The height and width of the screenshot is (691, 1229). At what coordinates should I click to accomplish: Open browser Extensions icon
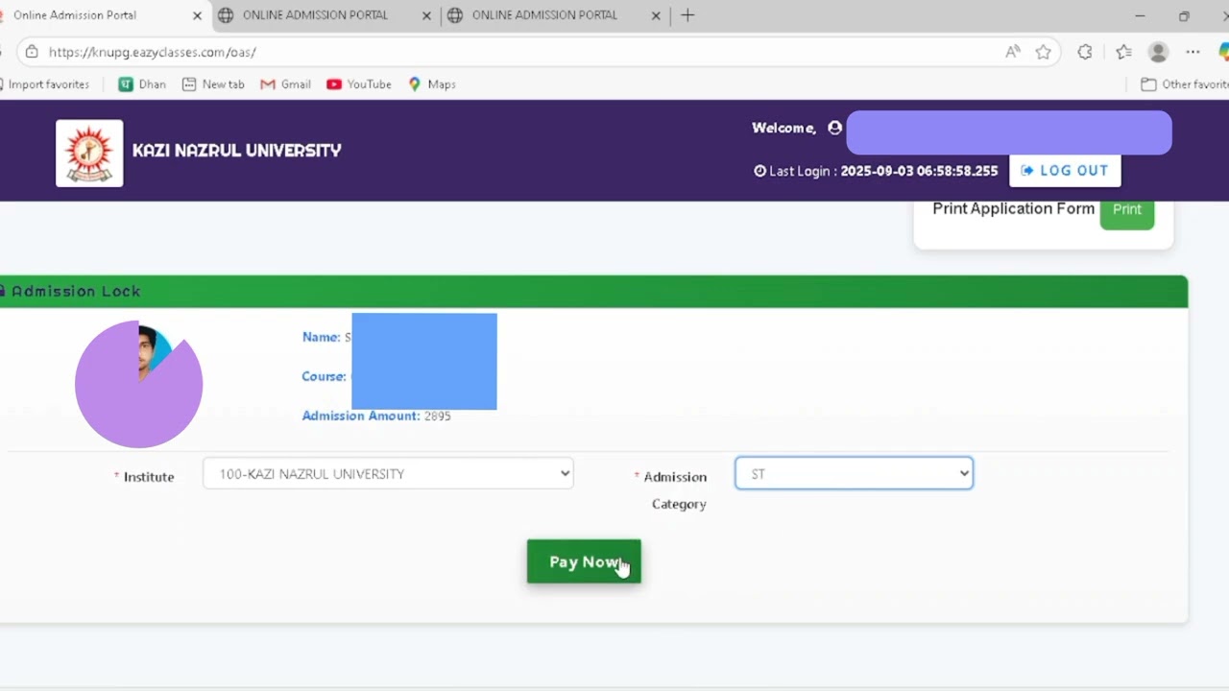(x=1085, y=52)
